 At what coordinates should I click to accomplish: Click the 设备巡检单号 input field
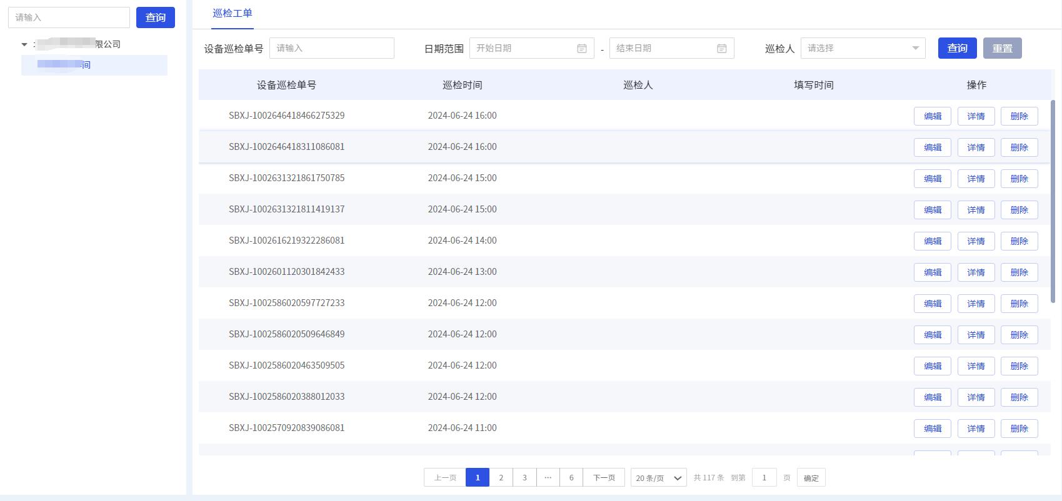point(331,48)
